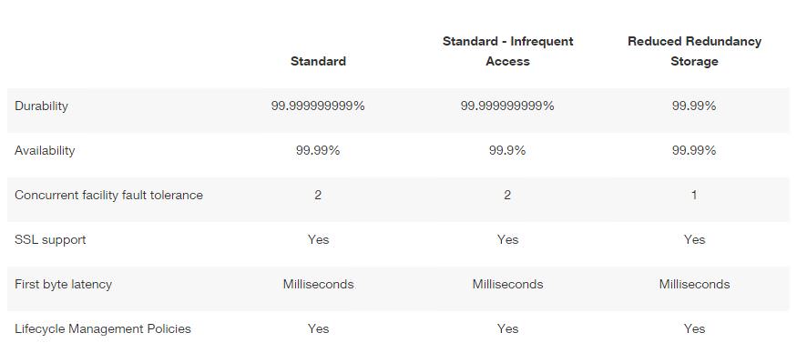
Task: Select Standard availability 99.99% cell
Action: (x=318, y=151)
